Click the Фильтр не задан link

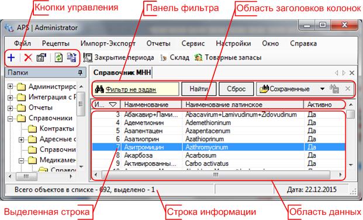pyautogui.click(x=131, y=89)
